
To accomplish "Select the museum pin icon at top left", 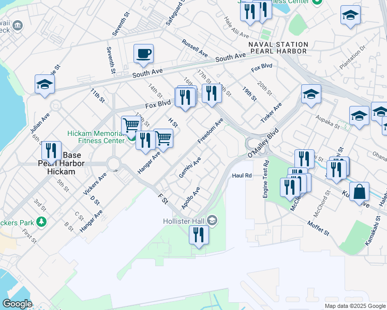I will tap(18, 26).
